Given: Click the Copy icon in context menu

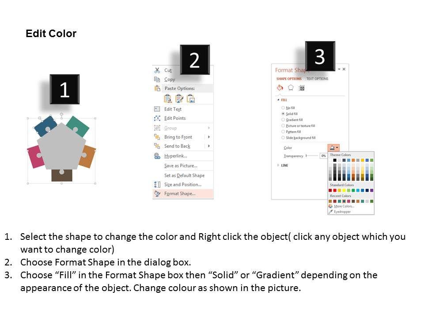Looking at the screenshot, I should [157, 79].
